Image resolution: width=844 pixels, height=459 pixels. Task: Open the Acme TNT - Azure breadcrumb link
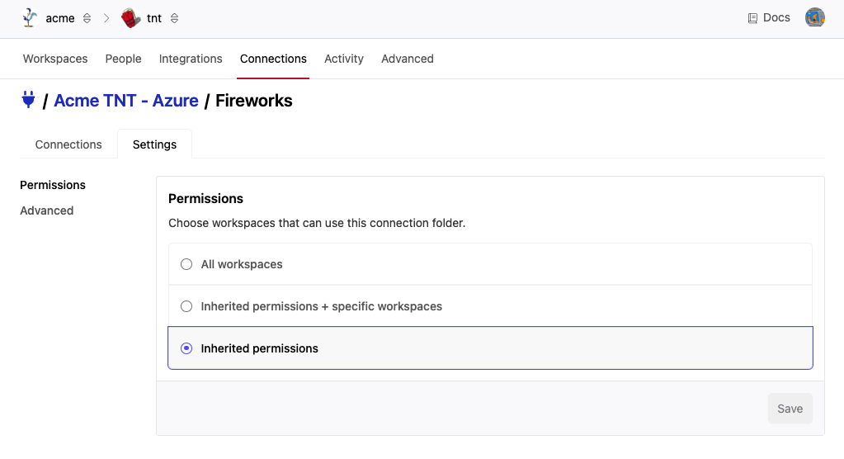click(126, 101)
